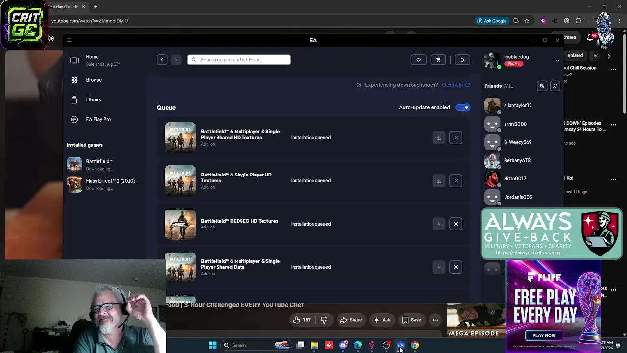Click the YouTube Ask button

382,320
